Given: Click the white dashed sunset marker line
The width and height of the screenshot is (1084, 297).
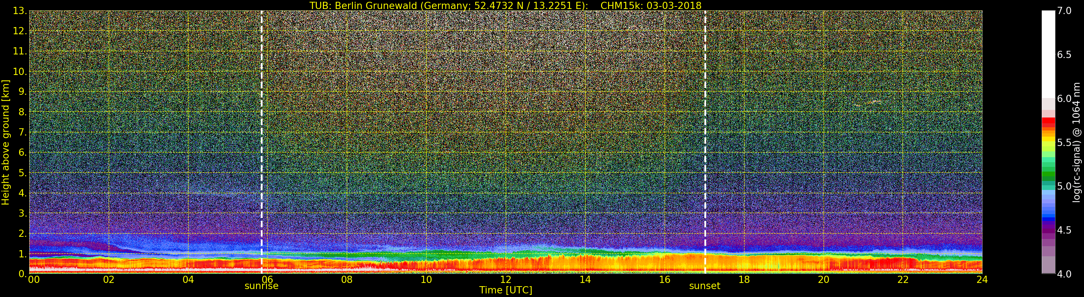Looking at the screenshot, I should click(x=705, y=142).
